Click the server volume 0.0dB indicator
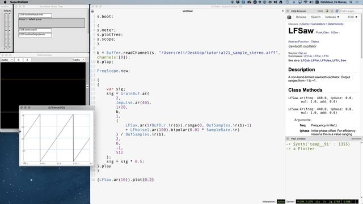Image resolution: width=363 pixels, height=204 pixels. tap(347, 202)
